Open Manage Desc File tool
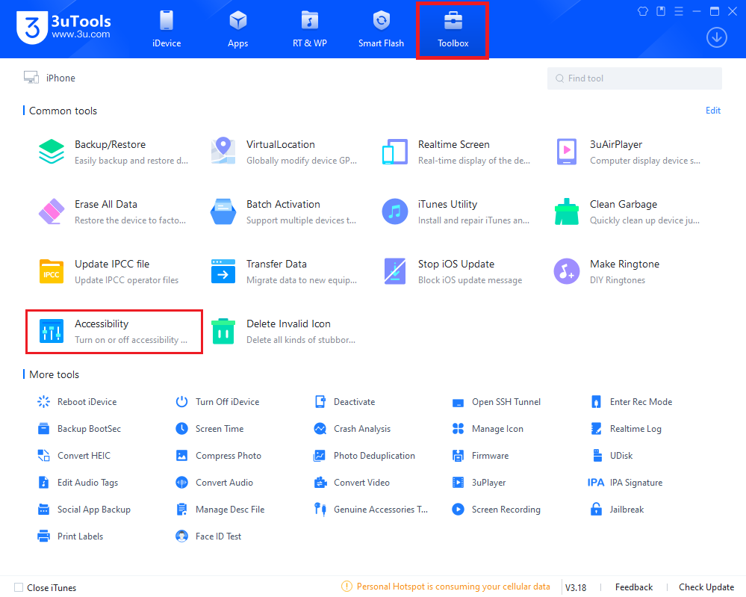 pos(220,510)
